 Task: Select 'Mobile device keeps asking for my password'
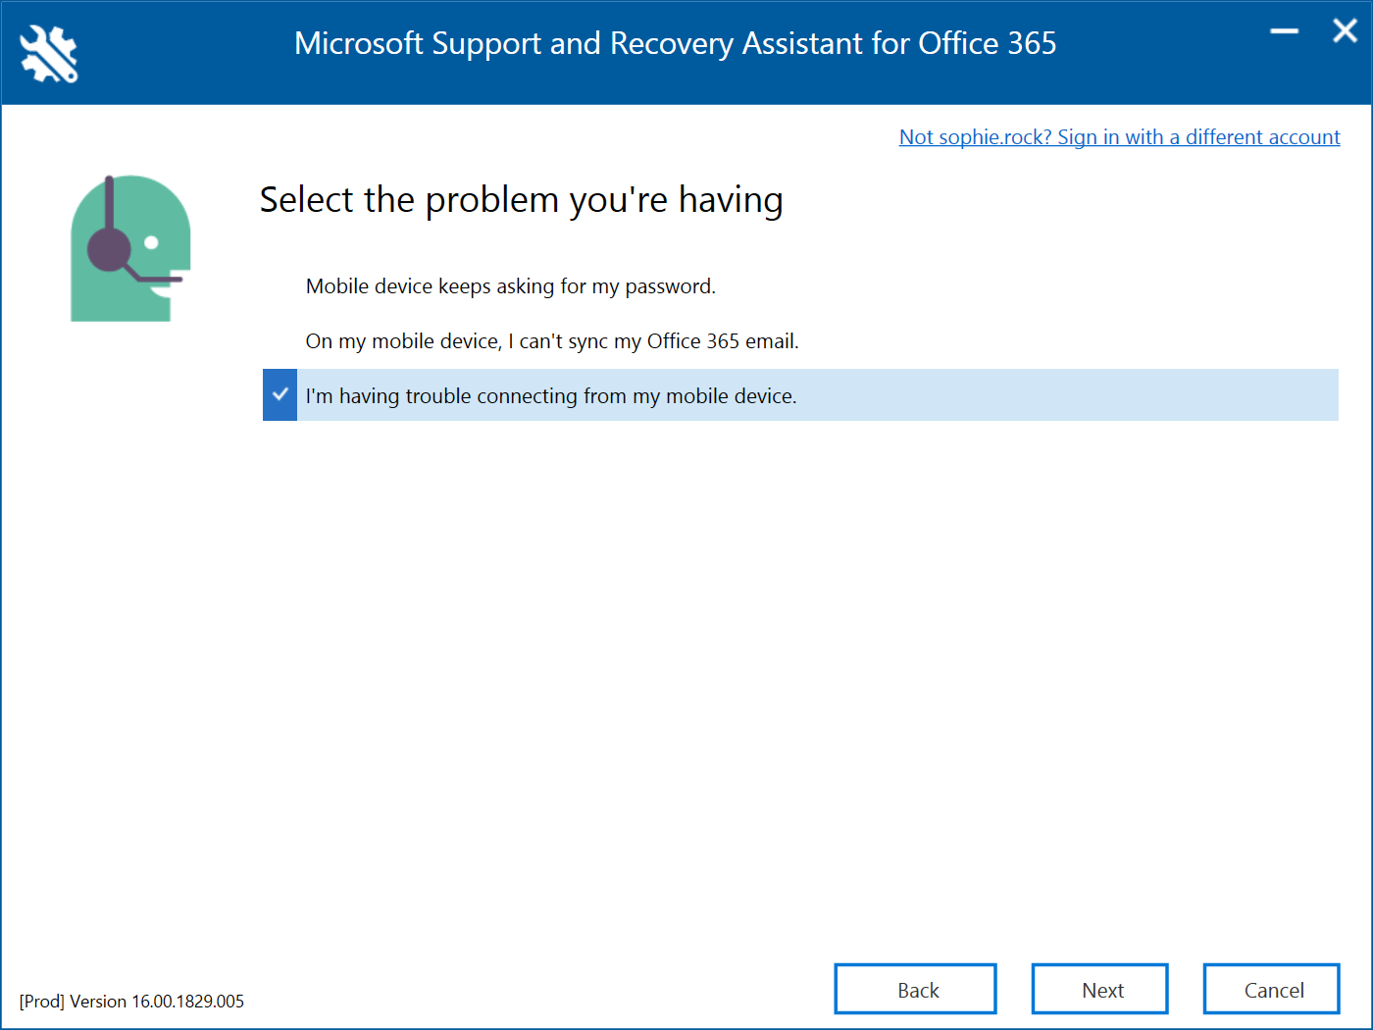(510, 286)
